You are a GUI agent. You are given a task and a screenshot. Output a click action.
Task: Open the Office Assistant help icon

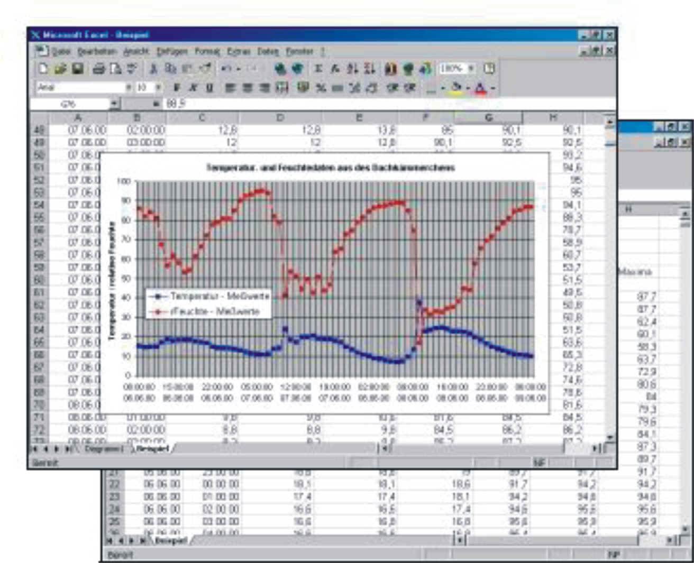pos(489,69)
